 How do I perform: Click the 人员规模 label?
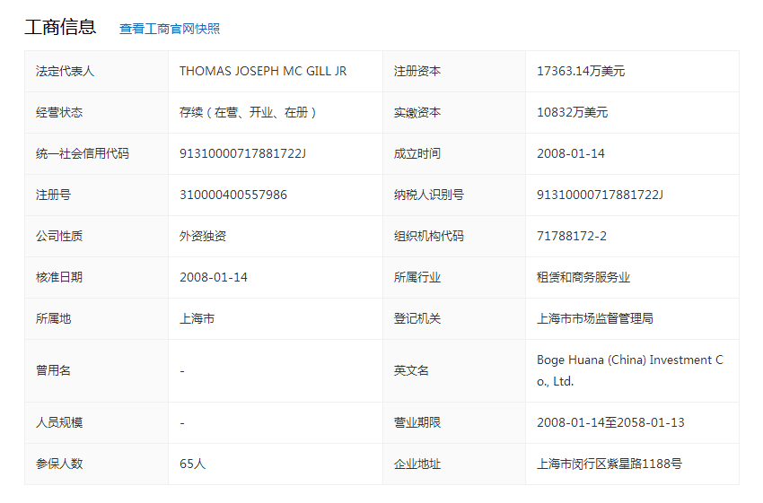59,423
